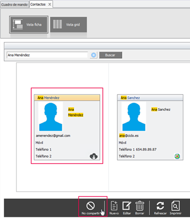The width and height of the screenshot is (190, 218).
Task: Switch to Vista grid view
Action: pos(69,25)
